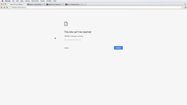The image size is (187, 105).
Task: Close the Built-in template tags tab
Action: coord(82,4)
